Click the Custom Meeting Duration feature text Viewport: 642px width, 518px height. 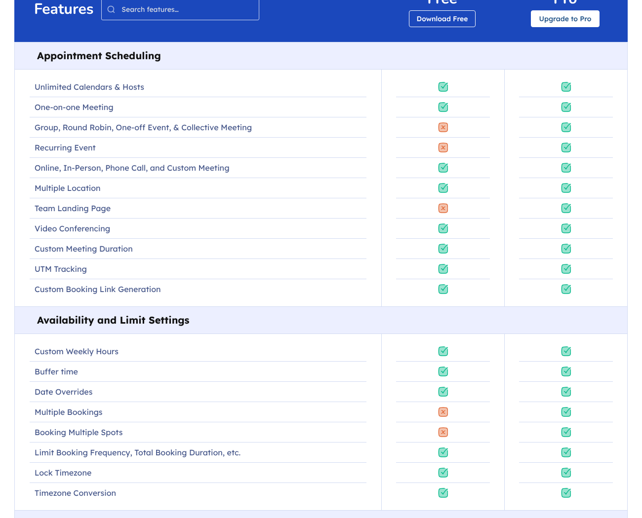(x=83, y=249)
